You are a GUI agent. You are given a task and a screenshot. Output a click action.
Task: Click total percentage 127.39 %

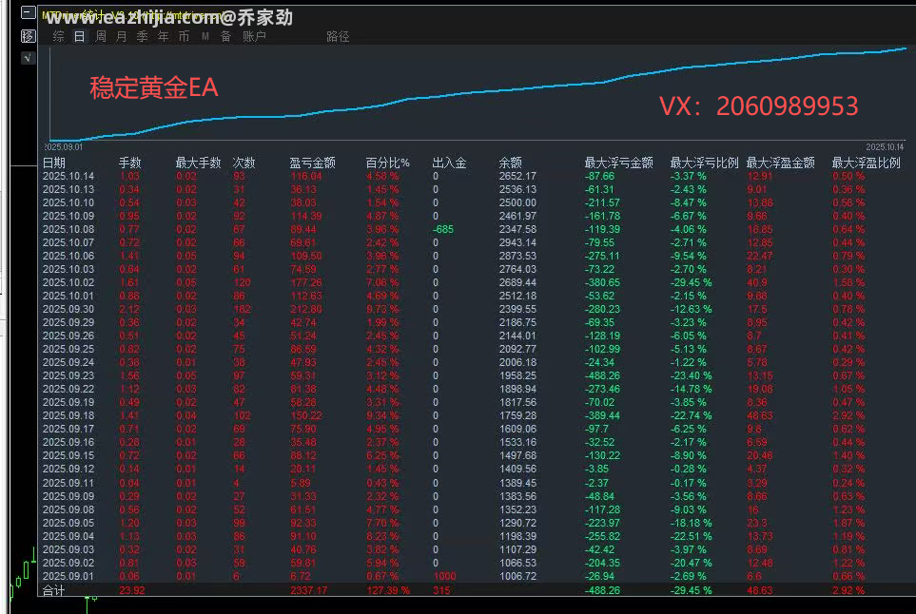pos(388,590)
